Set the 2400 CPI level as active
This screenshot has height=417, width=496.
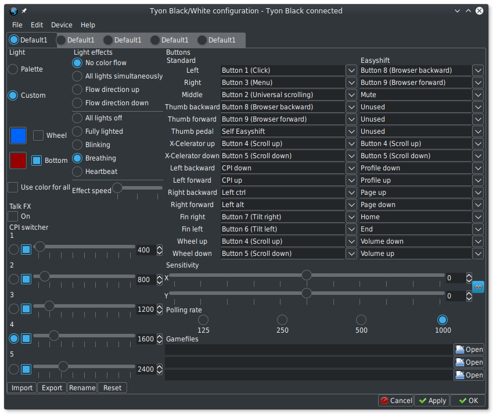pos(13,369)
